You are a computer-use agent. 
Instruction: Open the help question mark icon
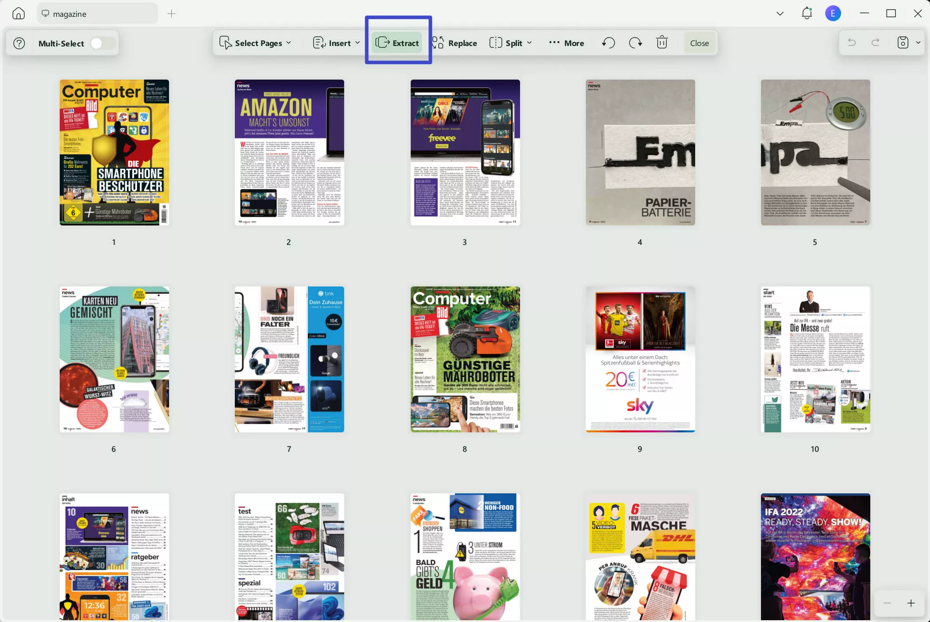tap(19, 43)
